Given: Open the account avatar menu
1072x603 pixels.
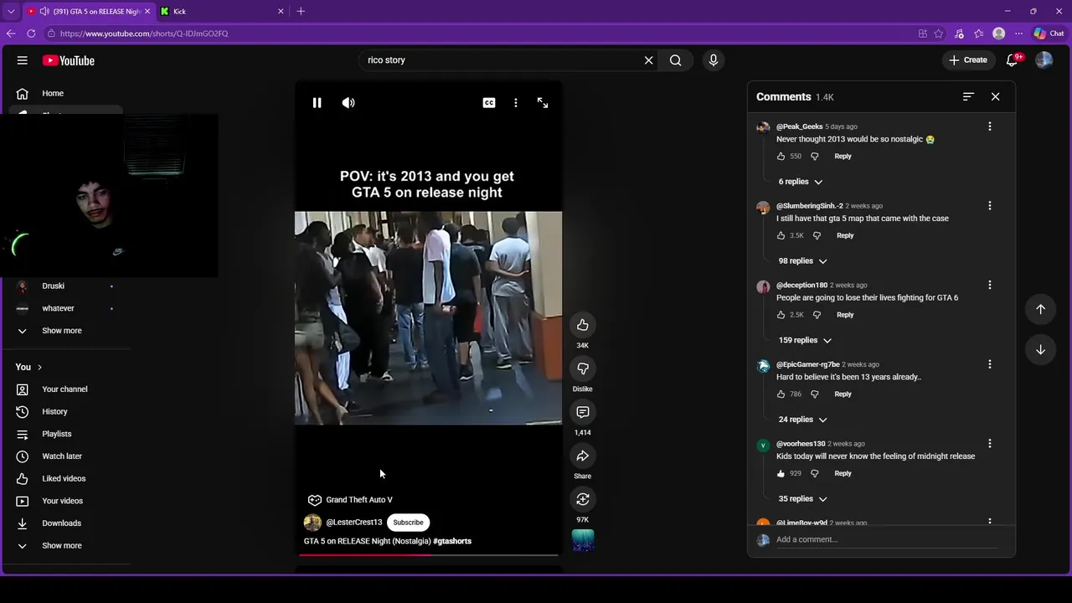Looking at the screenshot, I should (x=1044, y=60).
